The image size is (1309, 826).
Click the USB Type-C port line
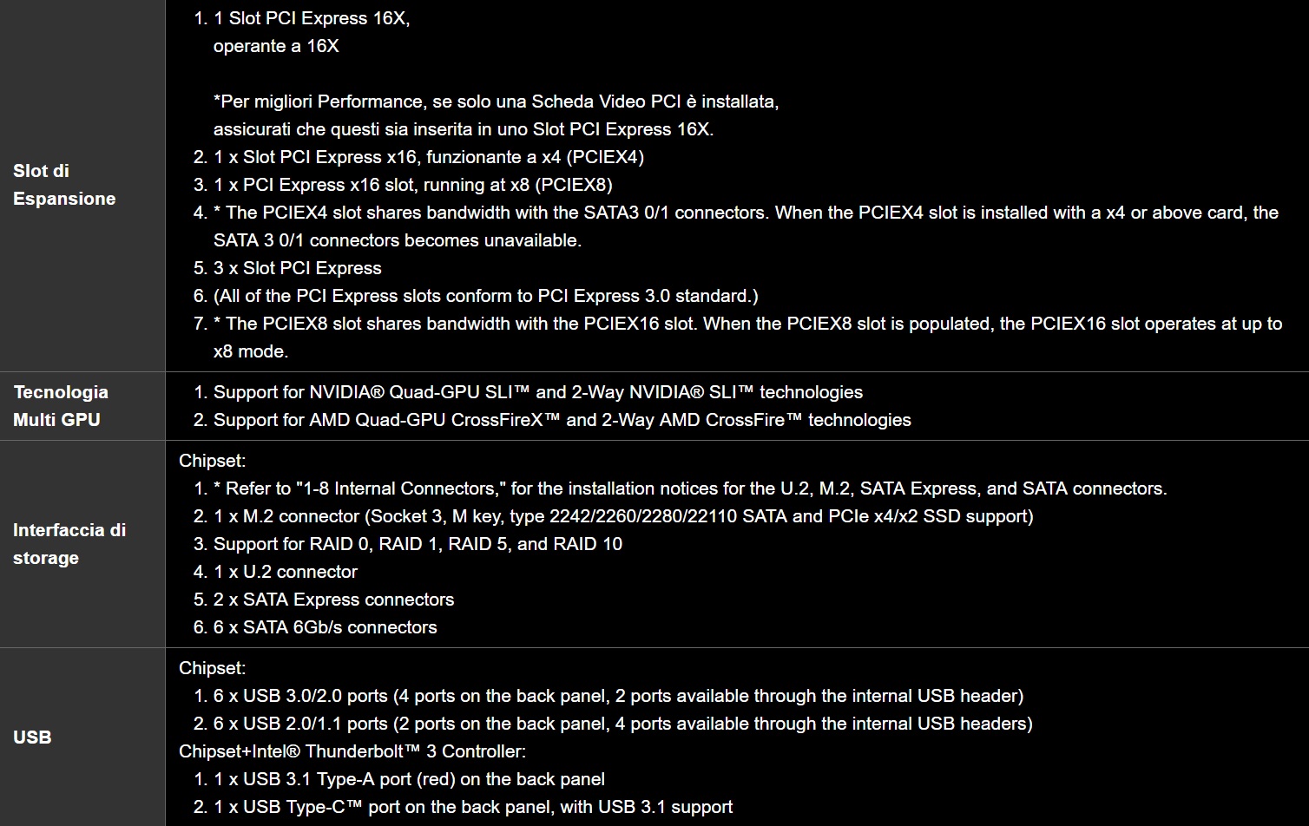coord(473,807)
